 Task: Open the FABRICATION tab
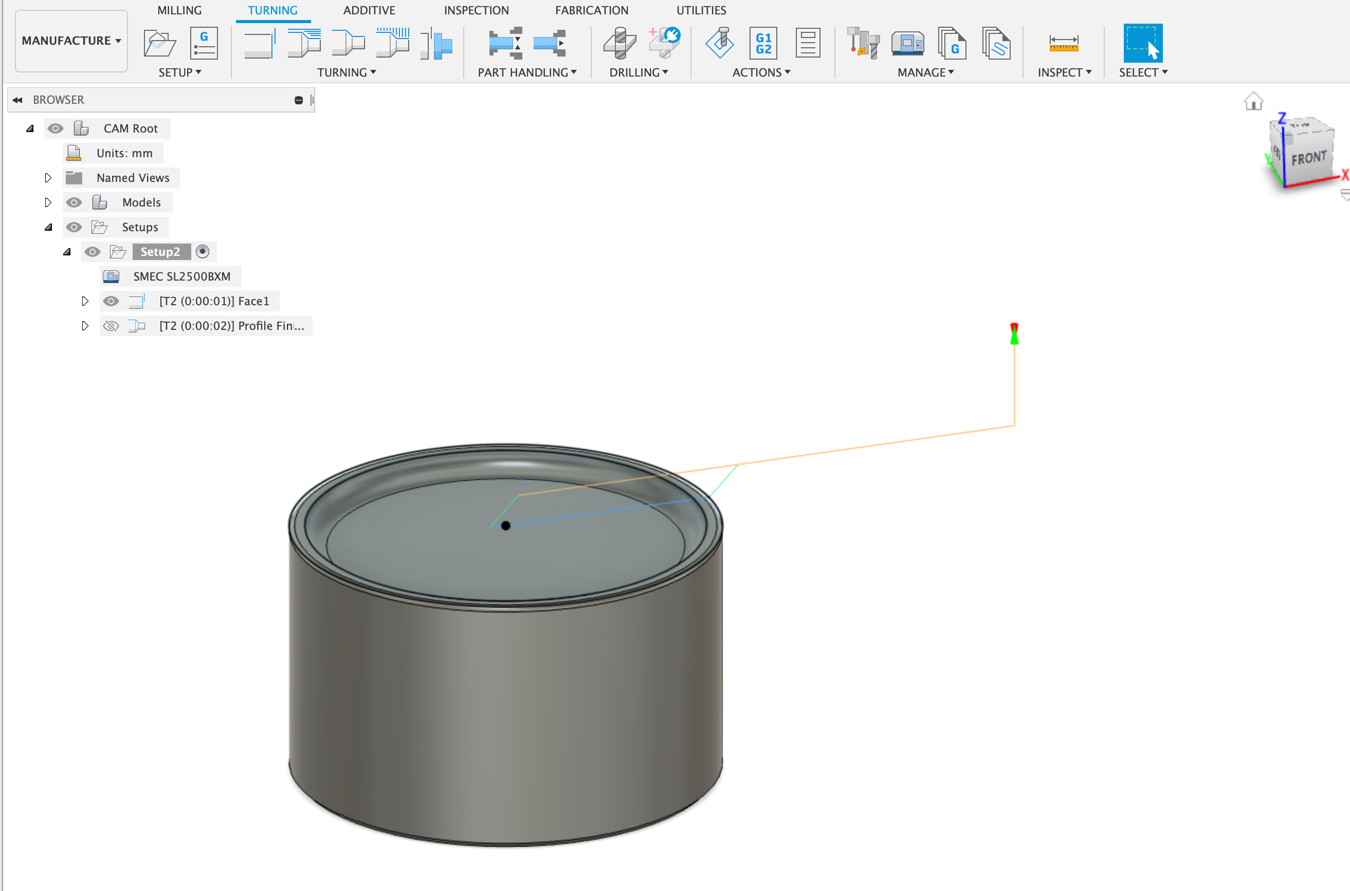coord(592,10)
